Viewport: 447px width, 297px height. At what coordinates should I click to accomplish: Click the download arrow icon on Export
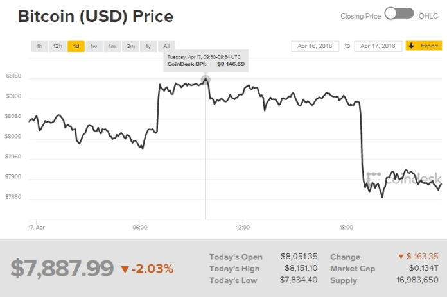[x=412, y=46]
